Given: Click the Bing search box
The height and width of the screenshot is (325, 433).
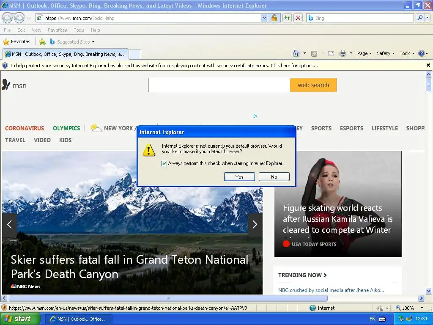Looking at the screenshot, I should 360,18.
